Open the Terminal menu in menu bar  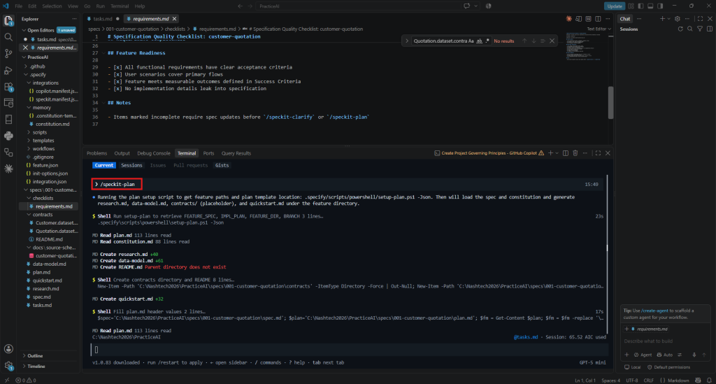coord(120,6)
